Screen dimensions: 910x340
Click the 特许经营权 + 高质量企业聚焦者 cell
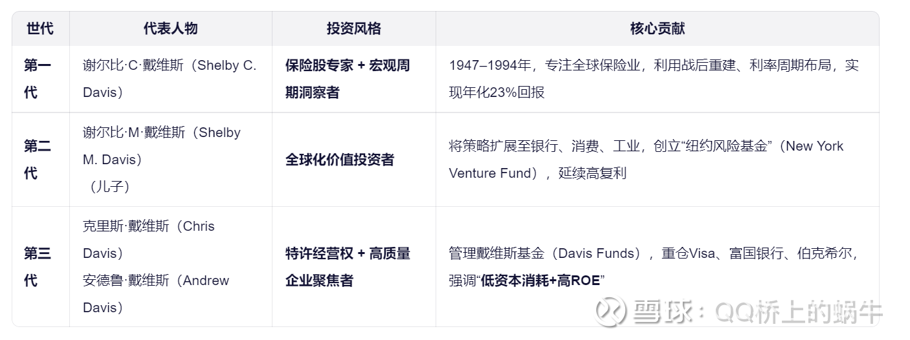click(x=348, y=266)
